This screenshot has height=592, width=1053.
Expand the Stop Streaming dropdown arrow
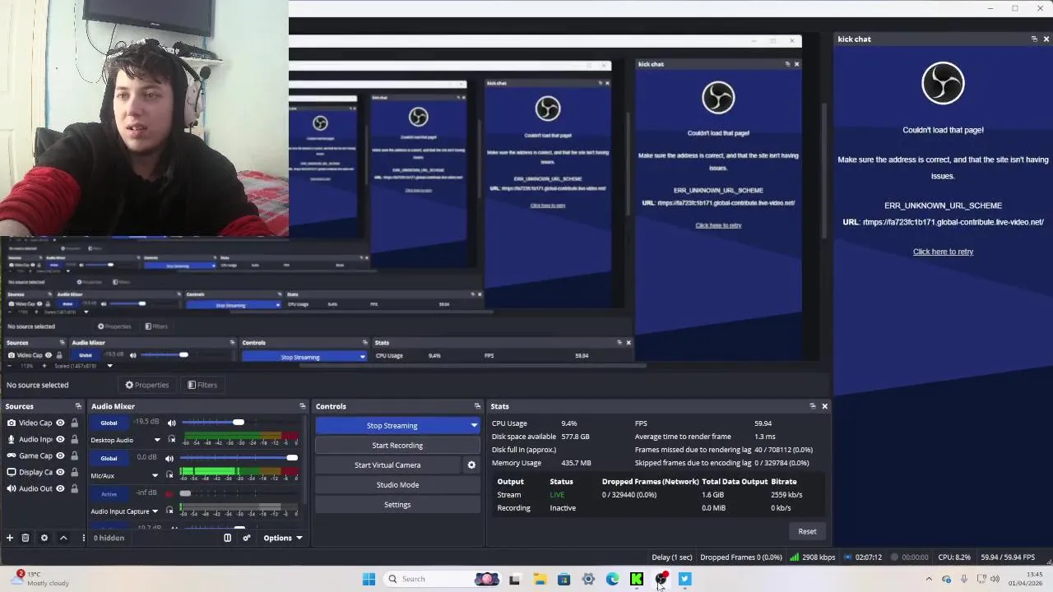tap(474, 425)
